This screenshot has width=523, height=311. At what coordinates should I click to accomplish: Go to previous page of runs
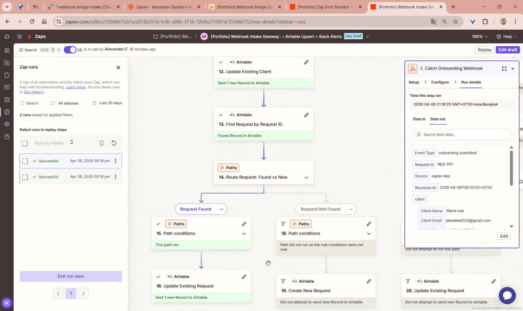(59, 294)
